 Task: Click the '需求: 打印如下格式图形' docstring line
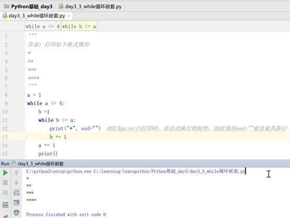pos(59,44)
